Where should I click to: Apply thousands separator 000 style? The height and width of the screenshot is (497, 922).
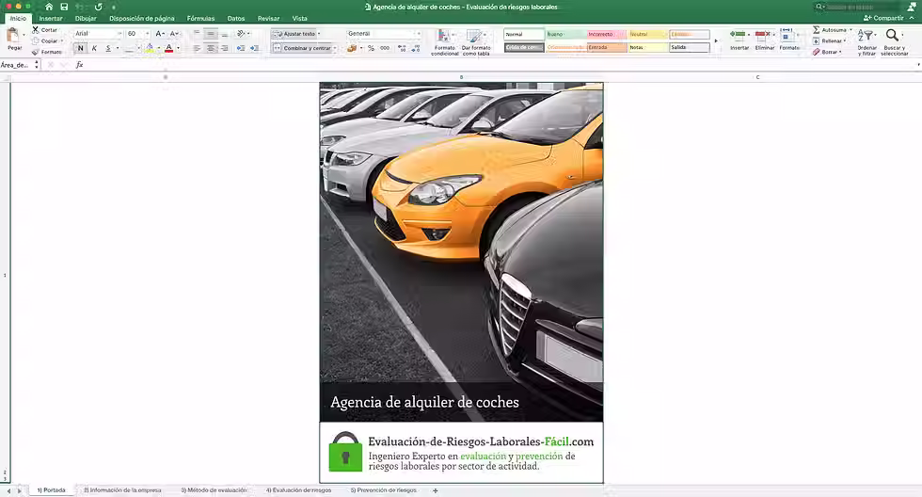pos(385,48)
